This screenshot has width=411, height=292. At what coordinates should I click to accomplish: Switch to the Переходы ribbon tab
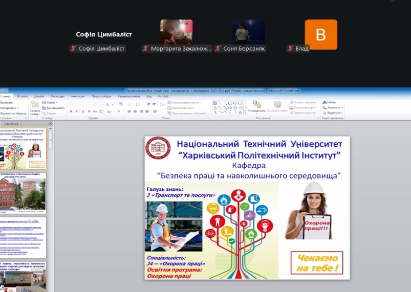57,96
